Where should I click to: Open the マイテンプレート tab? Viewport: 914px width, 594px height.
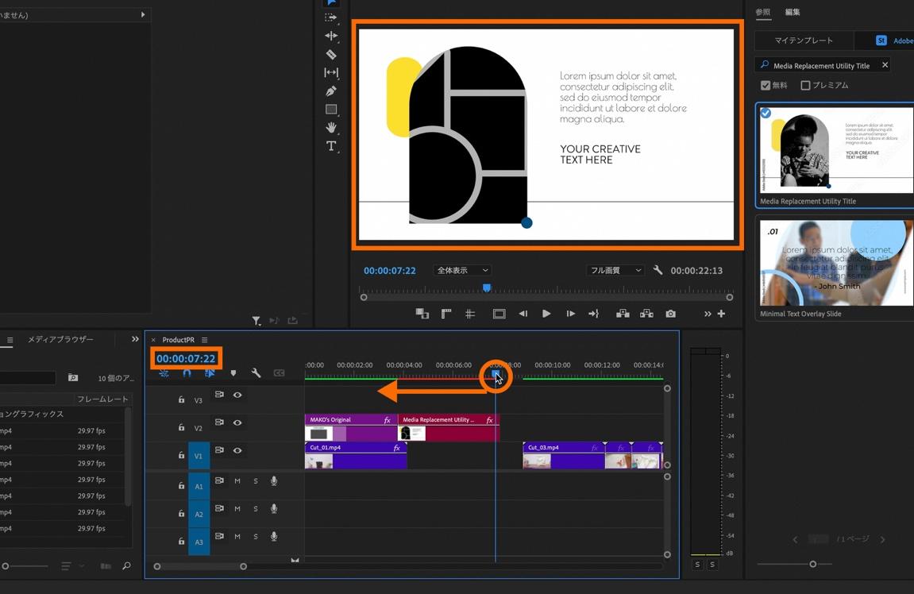[x=804, y=40]
